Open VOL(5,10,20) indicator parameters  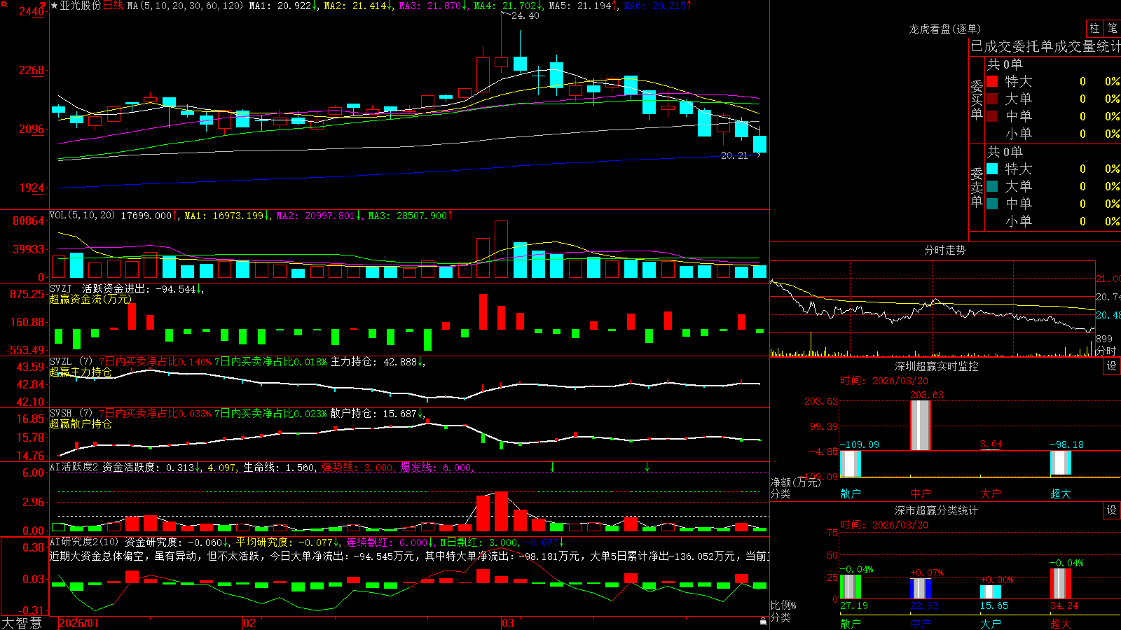[x=82, y=216]
